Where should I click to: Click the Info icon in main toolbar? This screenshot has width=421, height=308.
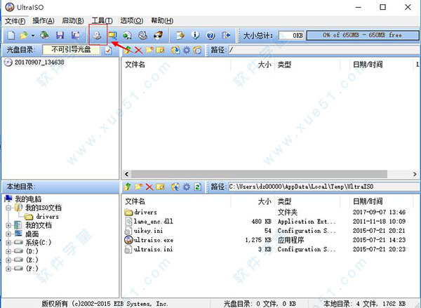tap(195, 34)
